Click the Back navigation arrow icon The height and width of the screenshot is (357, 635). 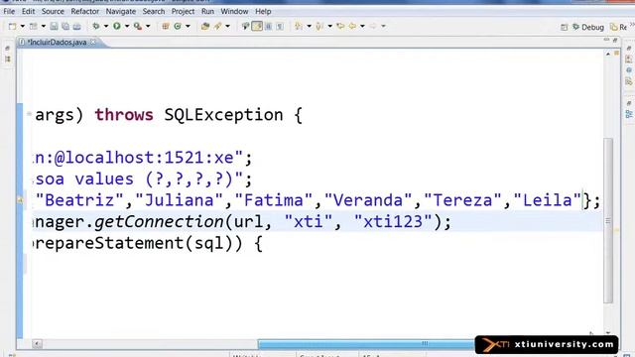(x=353, y=27)
